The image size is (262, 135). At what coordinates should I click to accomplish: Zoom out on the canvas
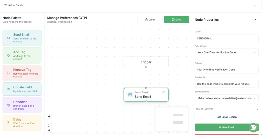[49, 121]
